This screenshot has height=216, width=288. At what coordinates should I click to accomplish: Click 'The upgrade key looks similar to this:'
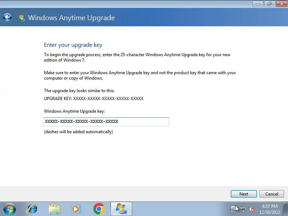tap(79, 91)
